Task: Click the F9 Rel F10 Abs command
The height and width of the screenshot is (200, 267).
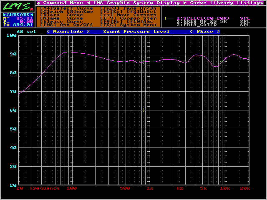Action: tap(126, 22)
